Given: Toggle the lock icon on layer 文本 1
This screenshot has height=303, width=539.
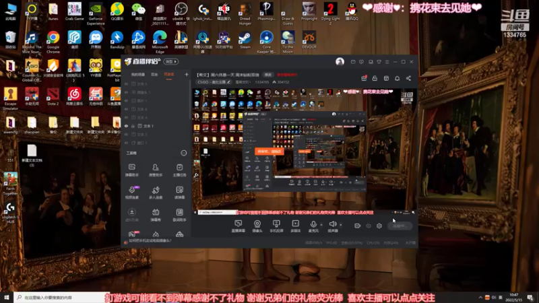Looking at the screenshot, I should point(133,126).
